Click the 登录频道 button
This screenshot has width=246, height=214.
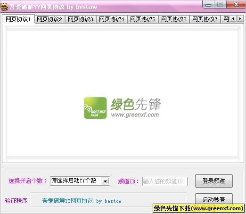(x=214, y=181)
